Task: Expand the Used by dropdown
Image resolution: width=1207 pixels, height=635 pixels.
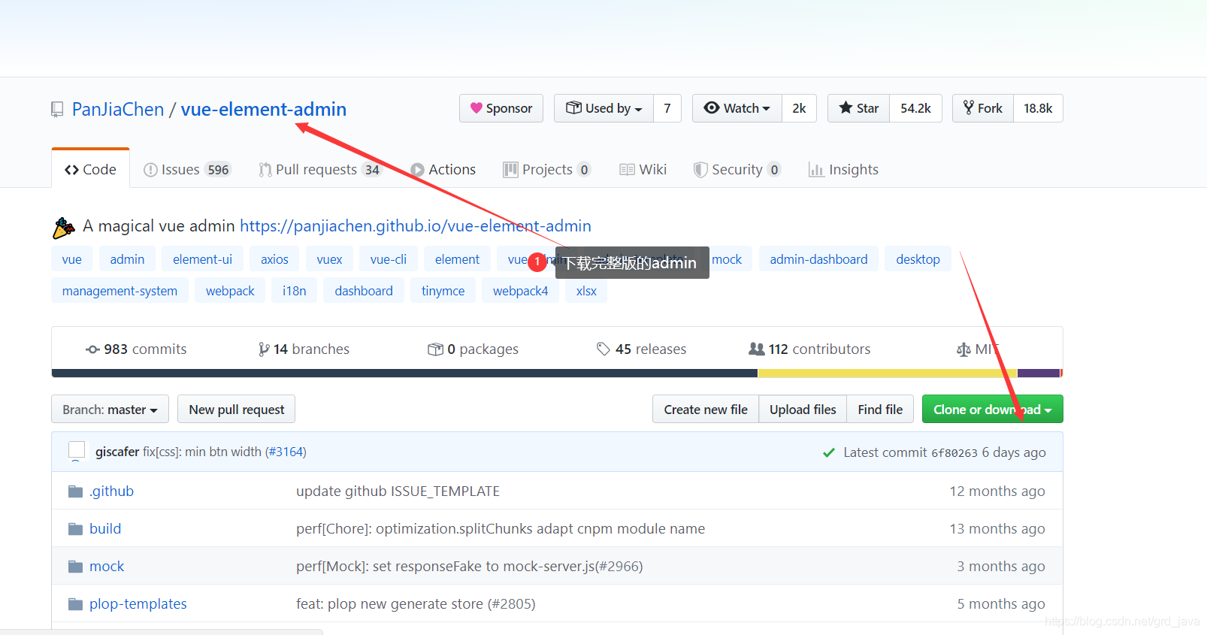Action: point(603,108)
